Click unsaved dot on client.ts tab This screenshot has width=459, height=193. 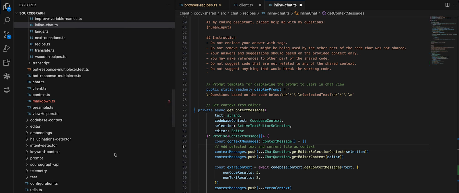(260, 5)
